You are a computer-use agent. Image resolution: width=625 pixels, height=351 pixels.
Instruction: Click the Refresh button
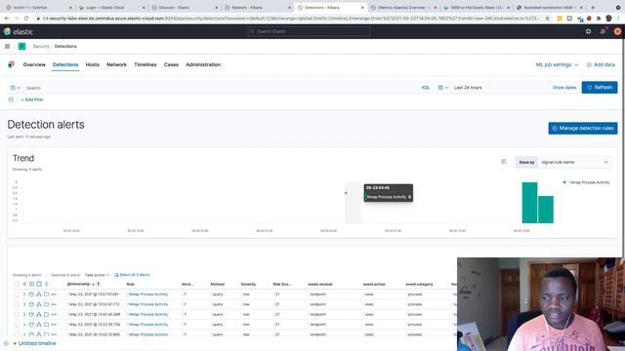coord(600,88)
